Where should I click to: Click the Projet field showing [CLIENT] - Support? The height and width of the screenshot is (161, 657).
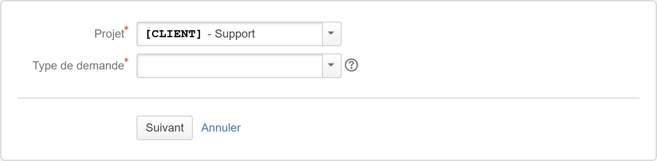coord(230,34)
